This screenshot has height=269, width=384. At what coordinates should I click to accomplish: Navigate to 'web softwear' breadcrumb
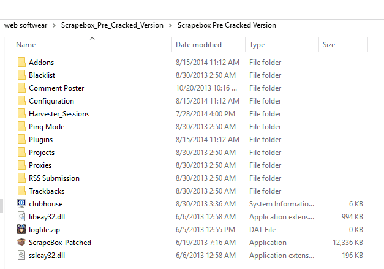pos(26,25)
